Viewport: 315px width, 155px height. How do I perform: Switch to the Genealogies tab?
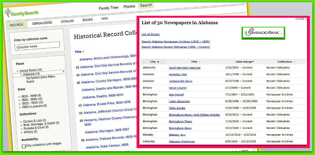pos(42,23)
